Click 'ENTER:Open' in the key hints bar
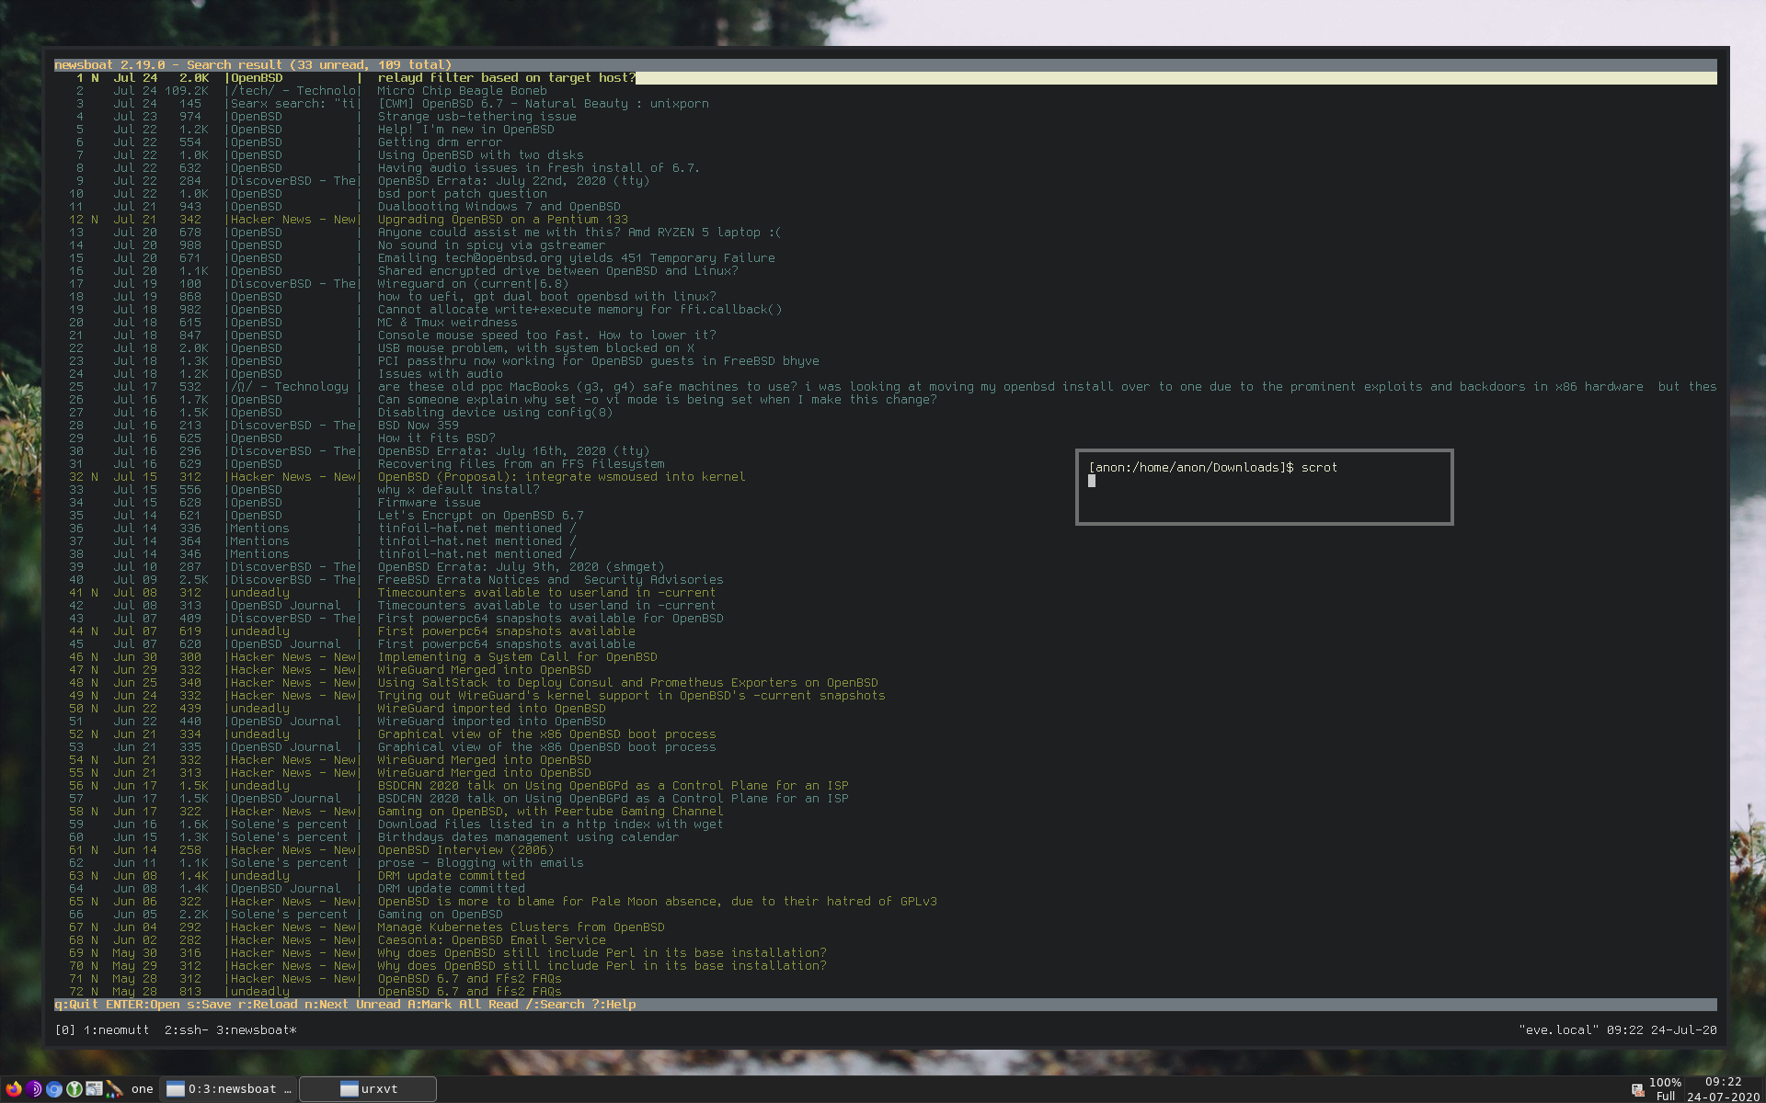This screenshot has height=1103, width=1766. 143,1005
